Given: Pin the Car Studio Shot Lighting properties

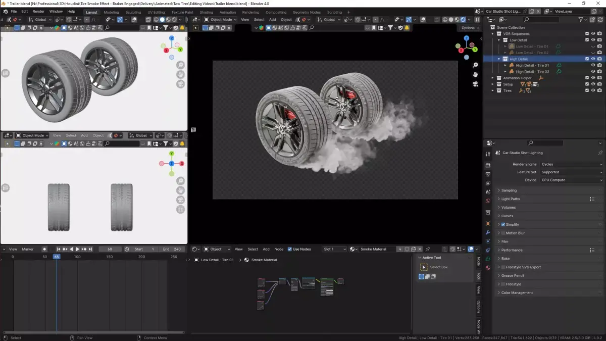Looking at the screenshot, I should click(600, 153).
